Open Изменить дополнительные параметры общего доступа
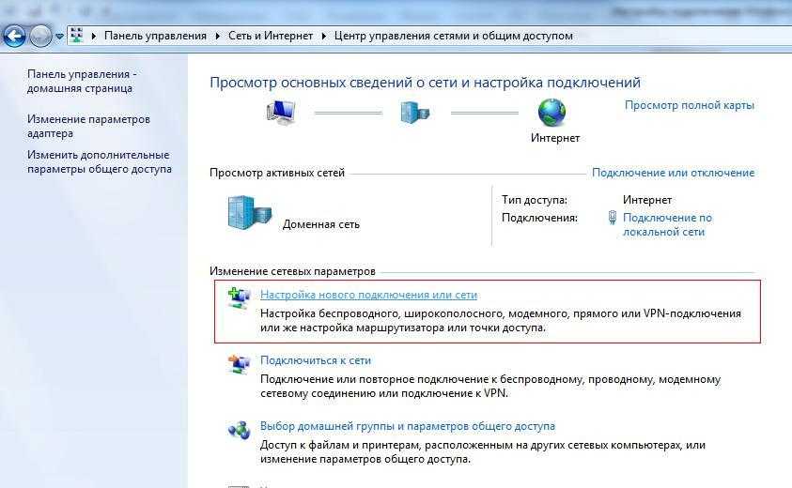The width and height of the screenshot is (792, 488). pos(100,162)
